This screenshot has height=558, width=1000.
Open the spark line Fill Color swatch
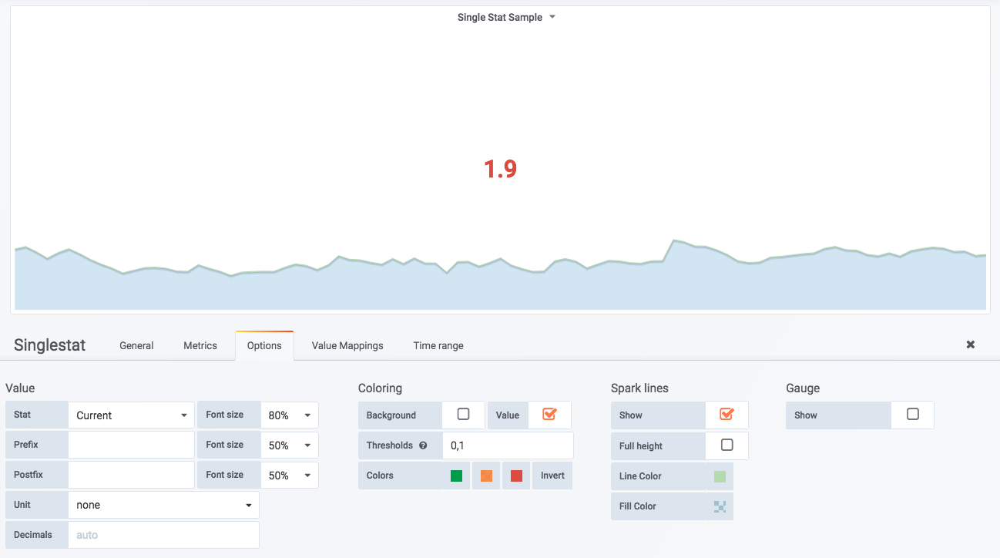coord(720,506)
